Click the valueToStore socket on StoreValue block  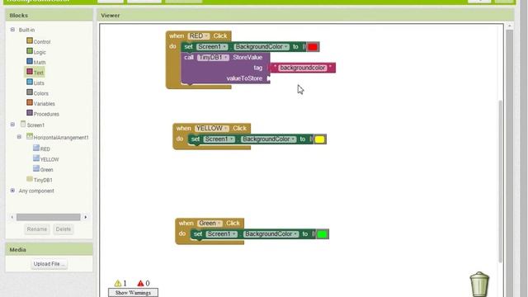268,78
